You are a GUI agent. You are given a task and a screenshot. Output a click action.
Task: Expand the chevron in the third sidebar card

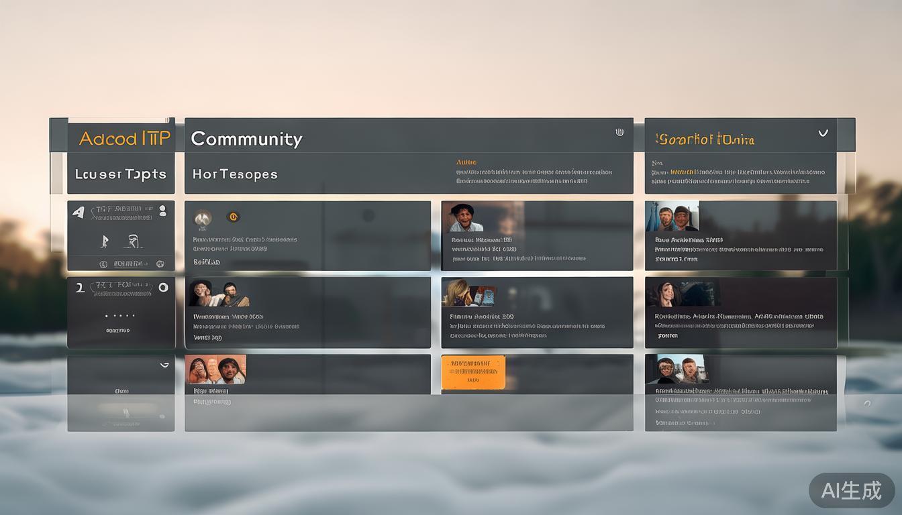coord(164,365)
